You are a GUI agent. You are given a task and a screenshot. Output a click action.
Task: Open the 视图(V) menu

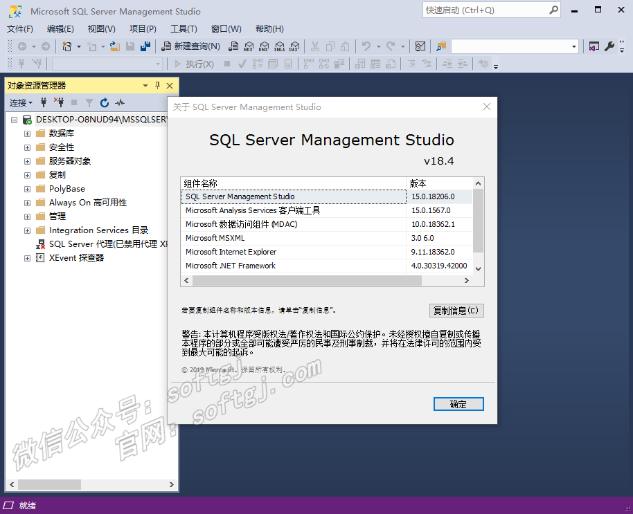[x=101, y=29]
